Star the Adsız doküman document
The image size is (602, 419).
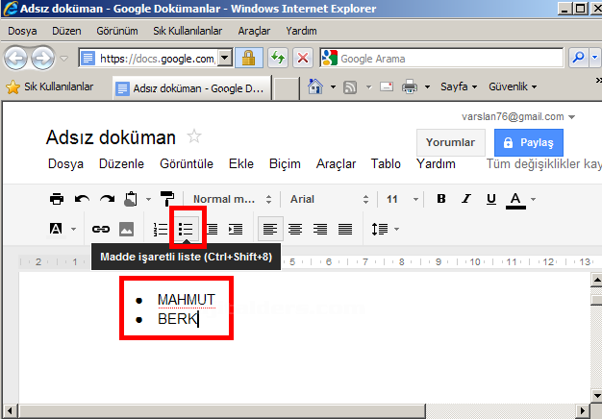click(x=194, y=136)
